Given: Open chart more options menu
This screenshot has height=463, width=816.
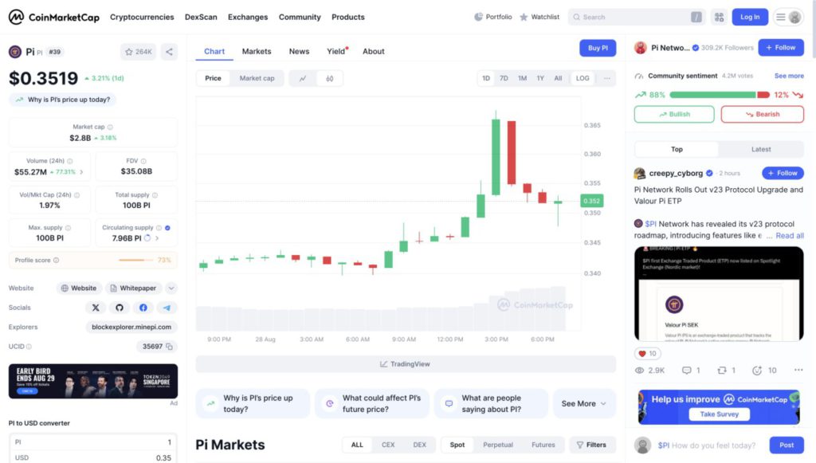Looking at the screenshot, I should tap(607, 78).
